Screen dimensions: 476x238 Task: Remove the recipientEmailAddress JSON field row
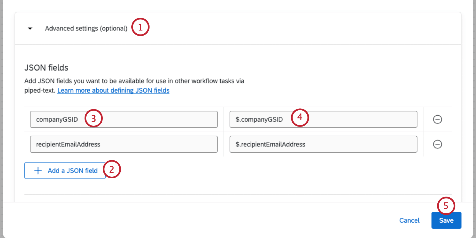[437, 144]
